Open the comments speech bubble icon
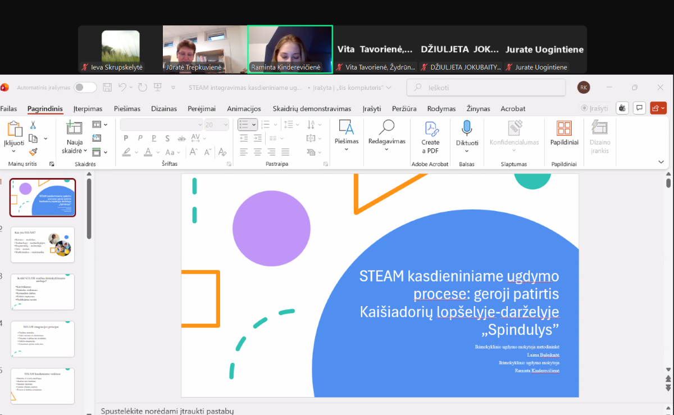Image resolution: width=674 pixels, height=415 pixels. click(639, 108)
